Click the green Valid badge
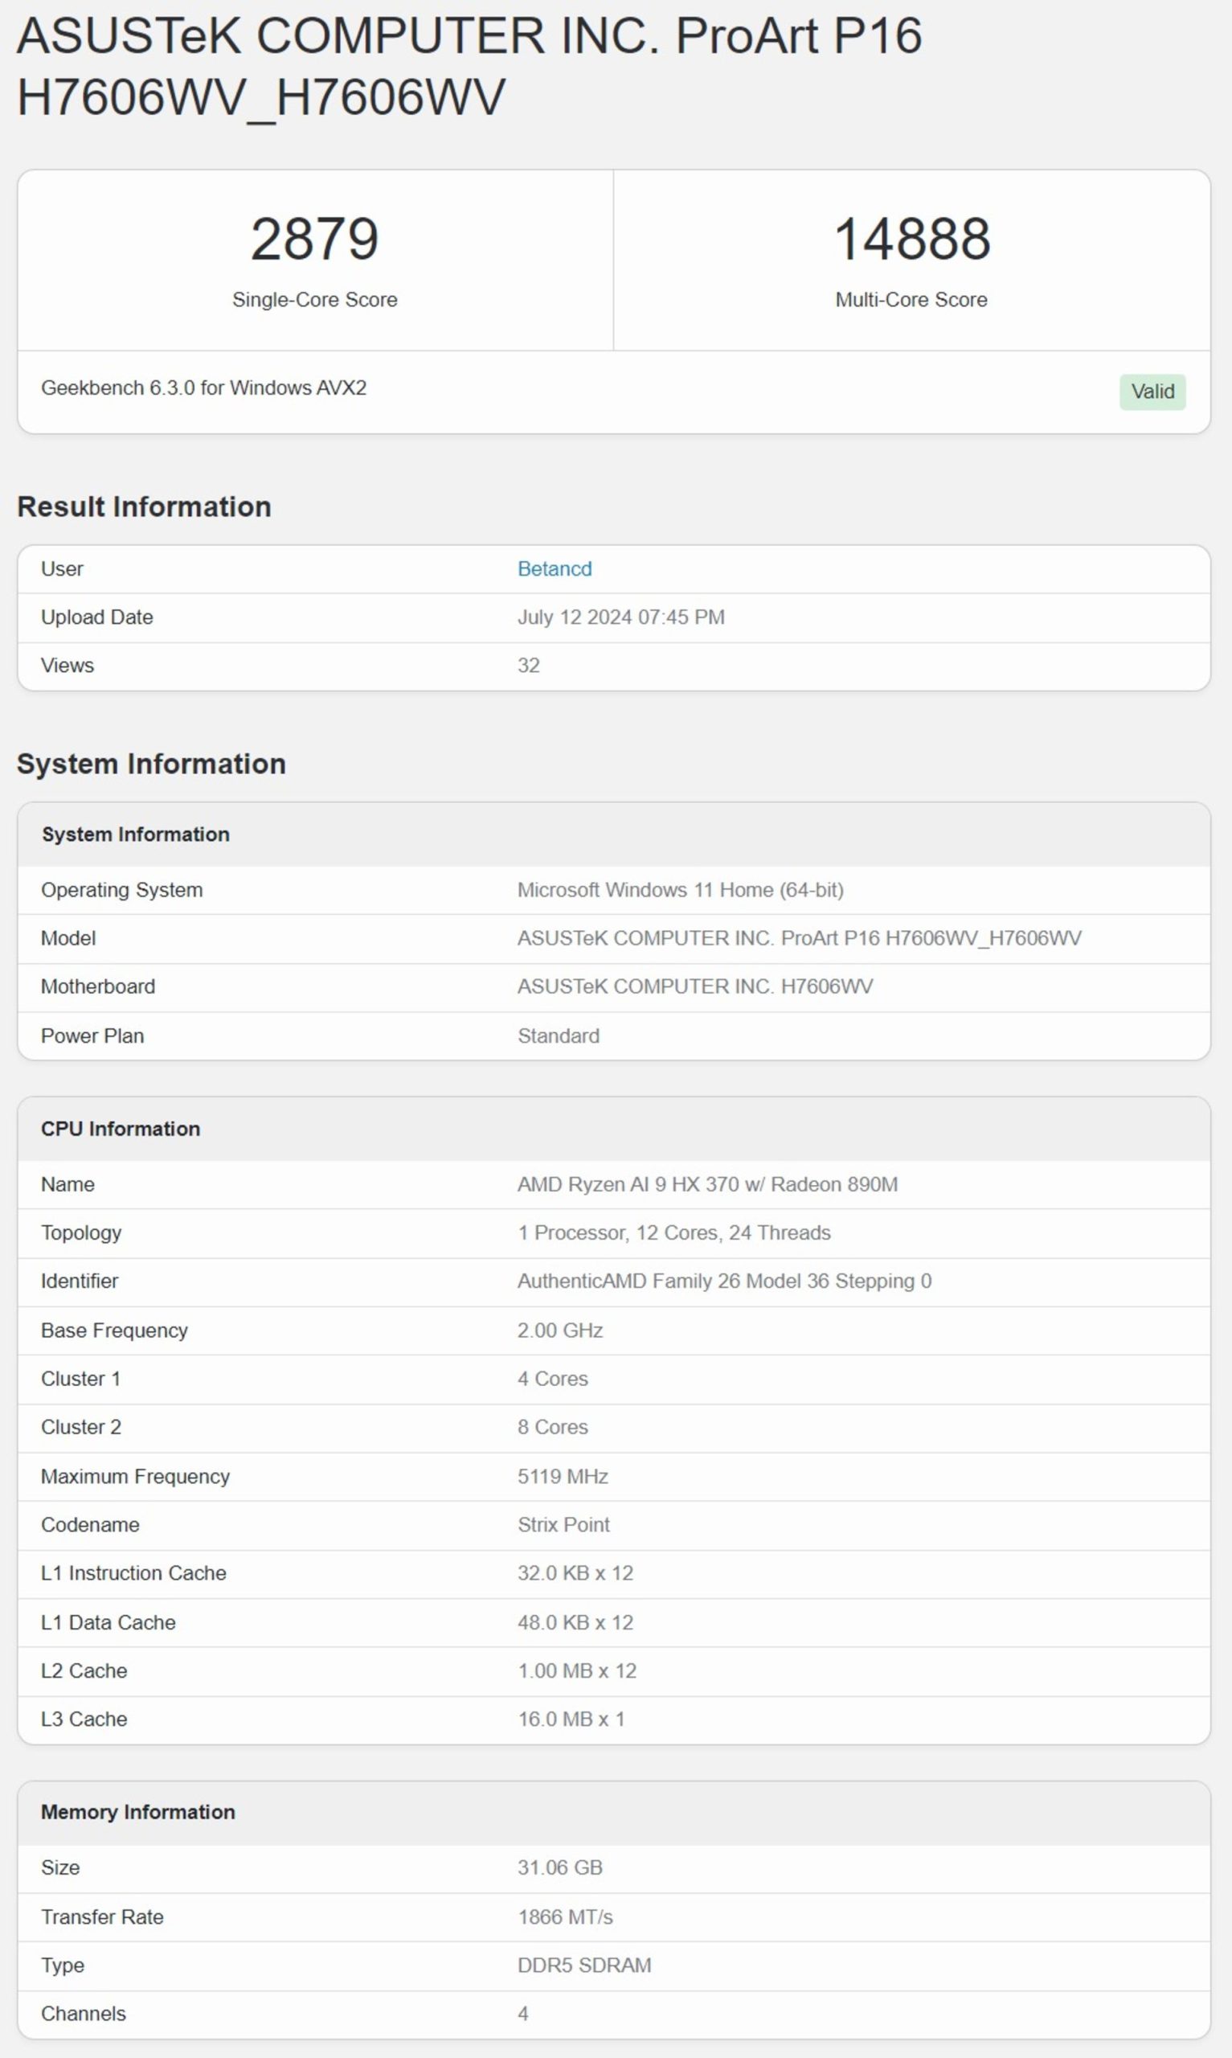The image size is (1232, 2058). tap(1152, 391)
